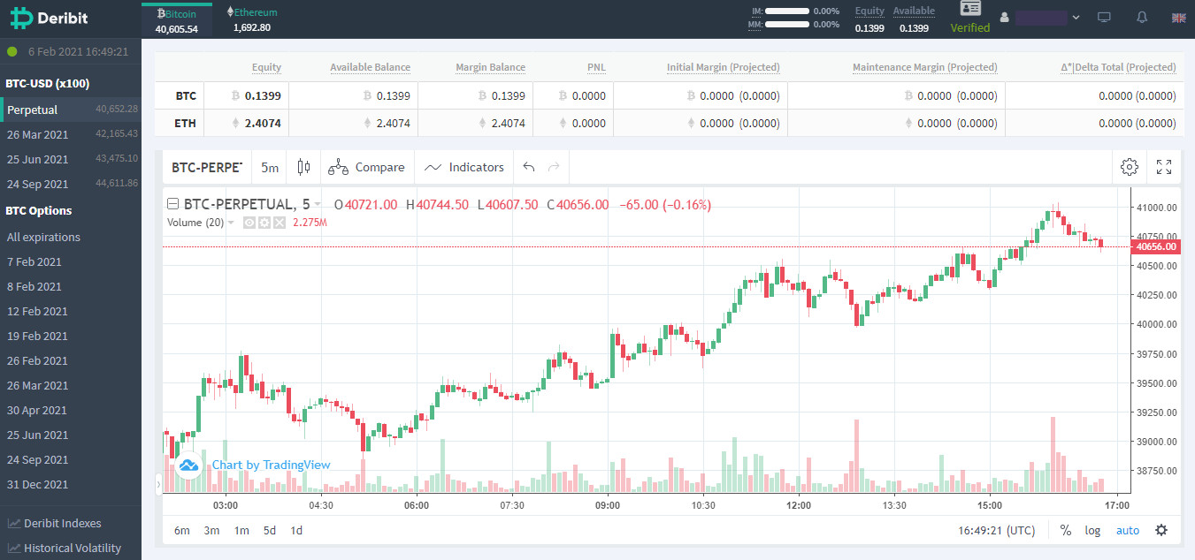Open the Indicators button

pyautogui.click(x=464, y=167)
